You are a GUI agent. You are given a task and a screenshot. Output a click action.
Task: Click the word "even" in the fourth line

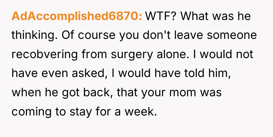[x=55, y=74]
